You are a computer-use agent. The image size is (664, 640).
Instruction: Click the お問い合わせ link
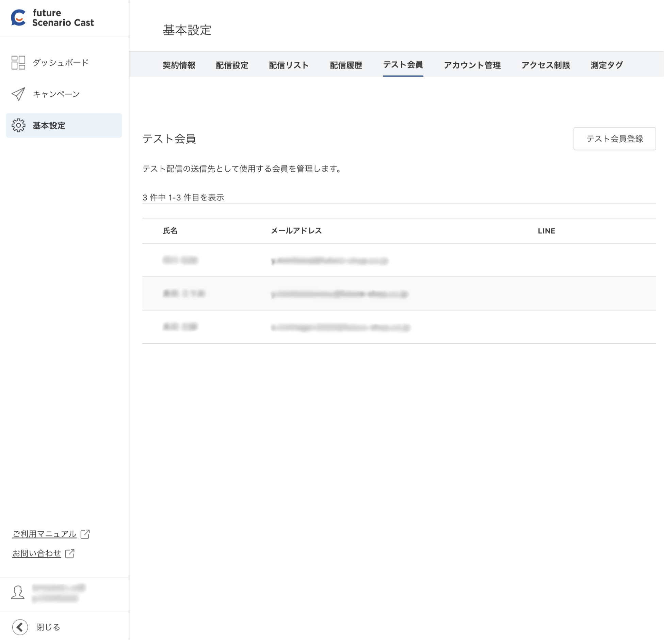36,553
